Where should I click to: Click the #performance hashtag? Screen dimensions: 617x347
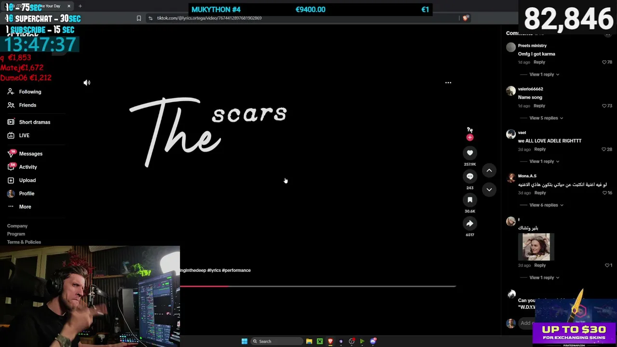(236, 270)
